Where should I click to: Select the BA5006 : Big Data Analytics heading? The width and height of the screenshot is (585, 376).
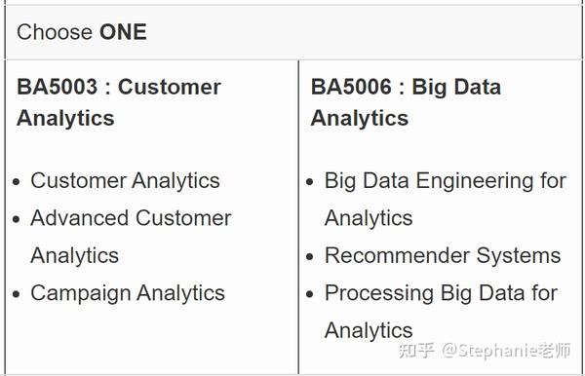[406, 102]
